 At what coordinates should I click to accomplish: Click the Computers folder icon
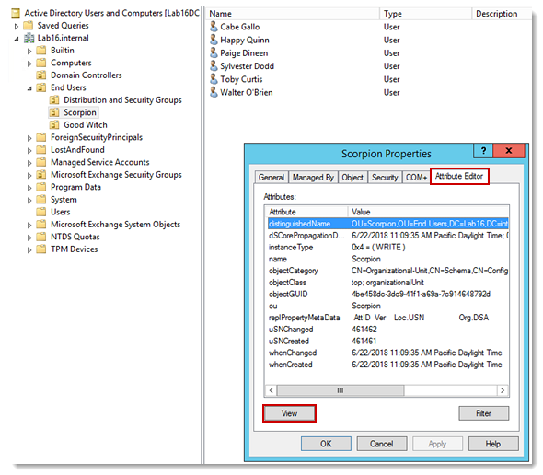41,63
